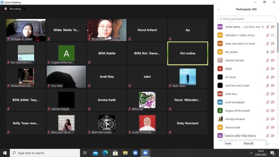Toggle muted mic icon for Deby Novrianti

[x=267, y=44]
